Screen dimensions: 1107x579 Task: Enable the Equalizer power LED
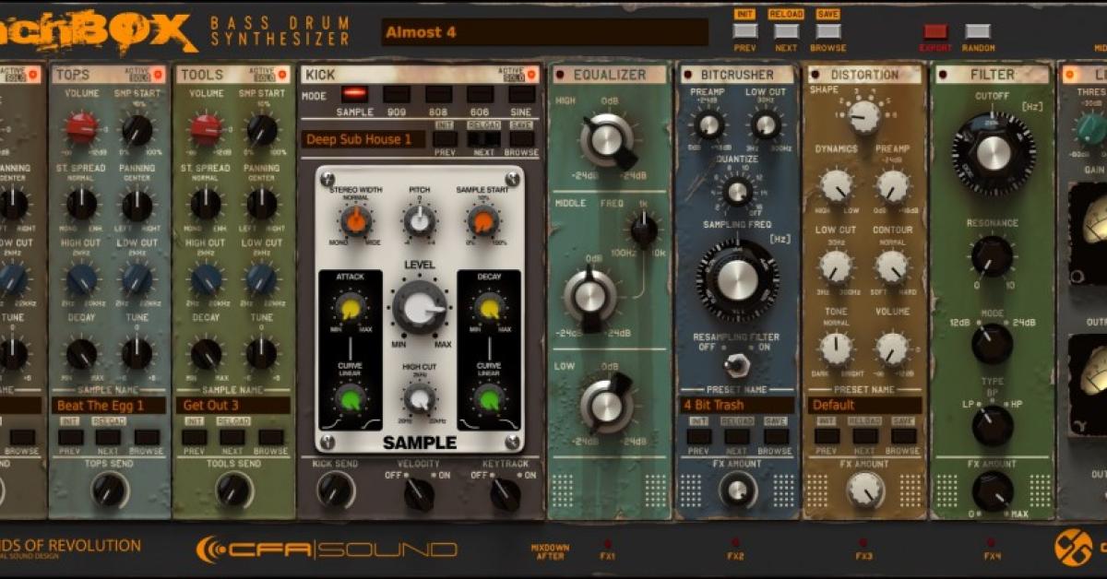click(x=560, y=75)
